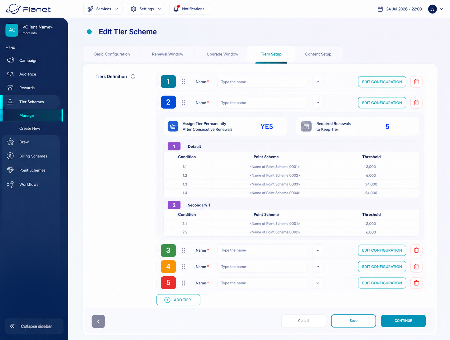Expand tier 1 with its chevron
The height and width of the screenshot is (340, 450).
tap(318, 82)
